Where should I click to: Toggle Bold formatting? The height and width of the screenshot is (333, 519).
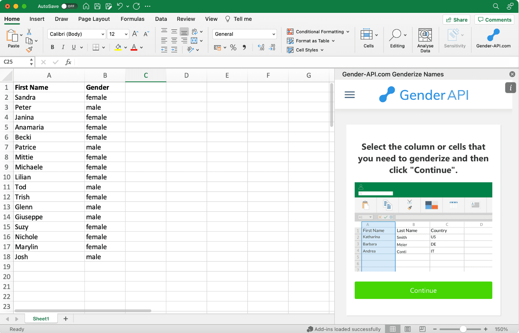point(52,47)
